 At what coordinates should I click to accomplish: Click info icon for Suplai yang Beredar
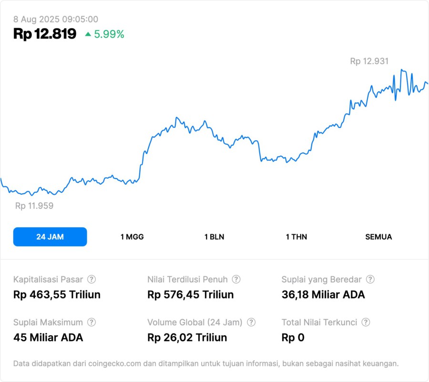point(370,279)
